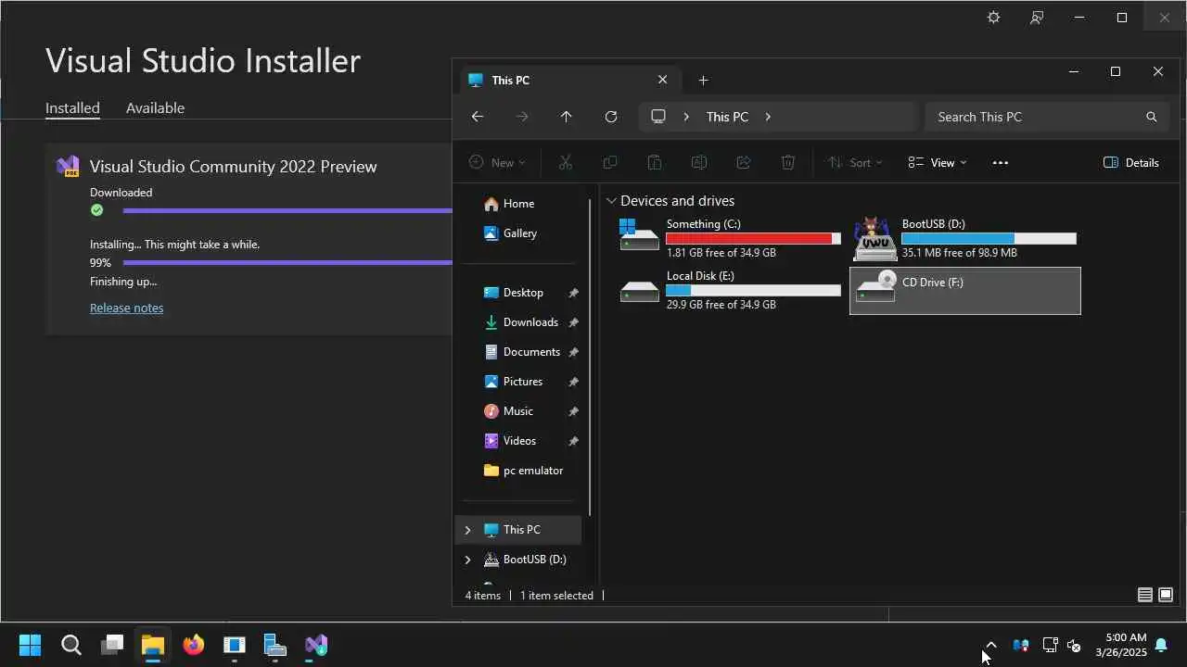The width and height of the screenshot is (1187, 667).
Task: Open taskbar Search
Action: tap(71, 645)
